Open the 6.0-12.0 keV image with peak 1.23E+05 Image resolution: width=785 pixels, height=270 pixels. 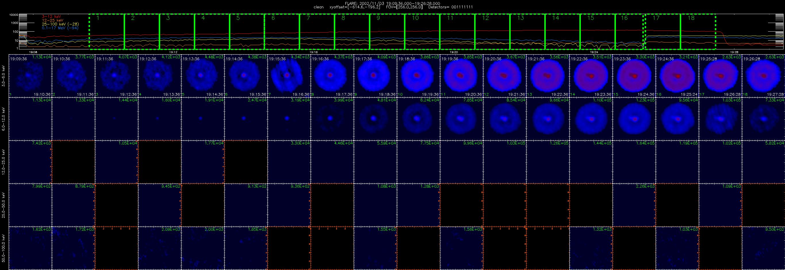coord(634,119)
